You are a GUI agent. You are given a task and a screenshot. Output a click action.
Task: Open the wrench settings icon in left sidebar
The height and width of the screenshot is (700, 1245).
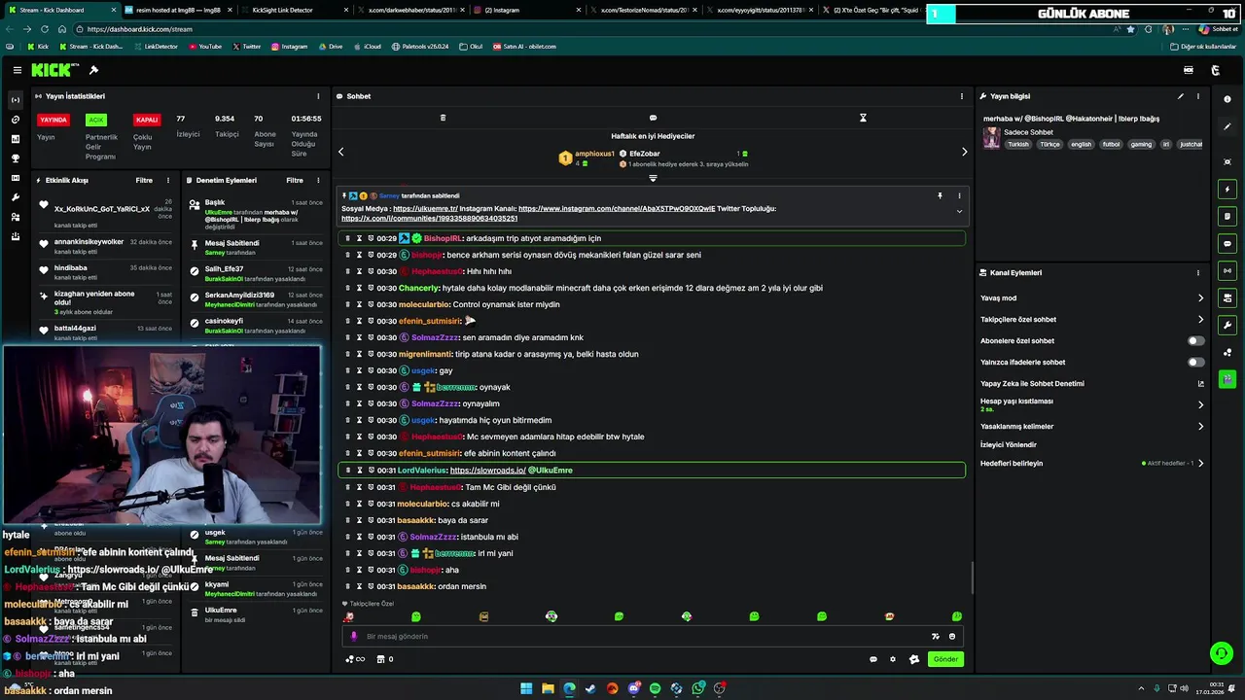point(15,197)
